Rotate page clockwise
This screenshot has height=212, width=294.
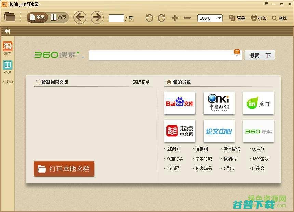(x=162, y=18)
